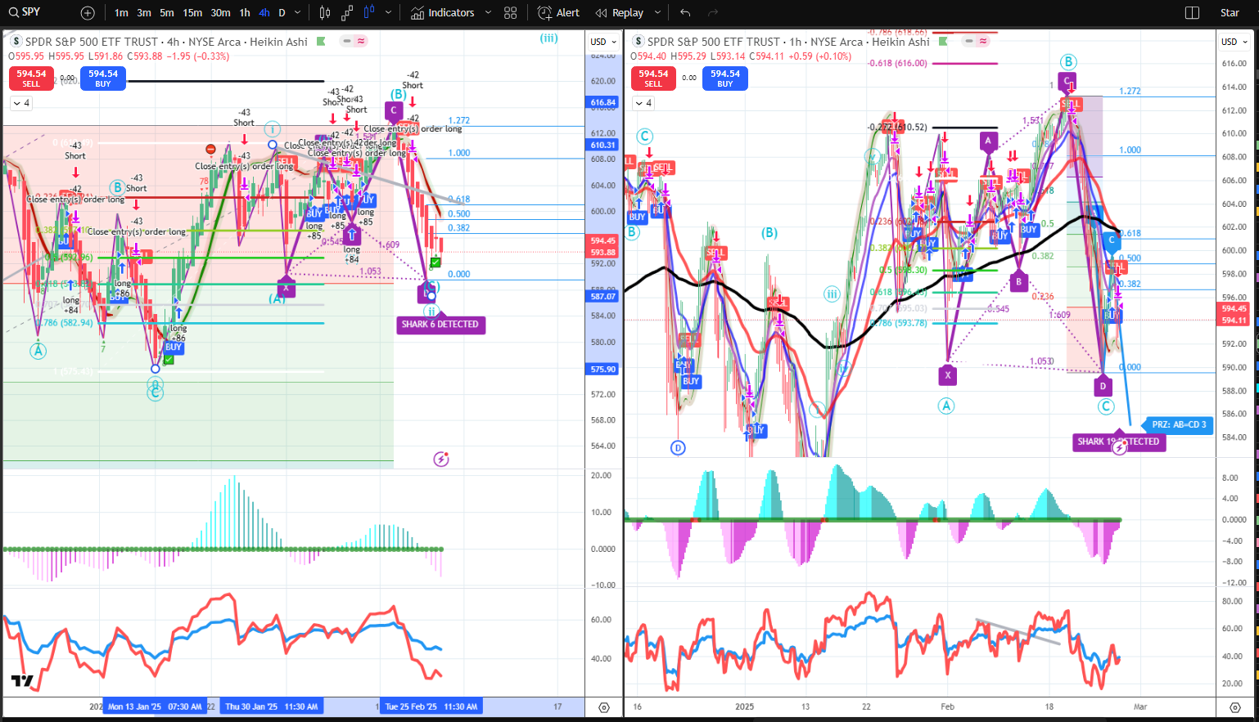Expand the chart type dropdown
Viewport: 1259px width, 722px height.
coord(388,13)
